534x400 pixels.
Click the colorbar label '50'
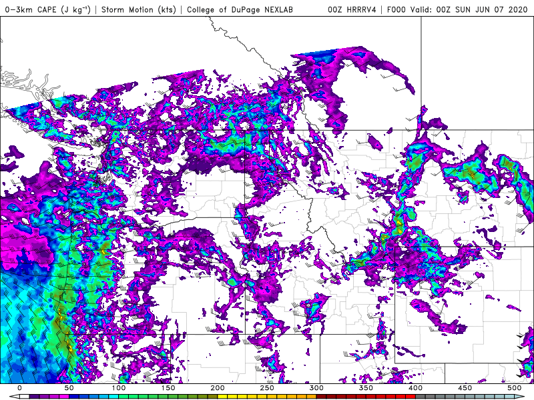click(69, 388)
